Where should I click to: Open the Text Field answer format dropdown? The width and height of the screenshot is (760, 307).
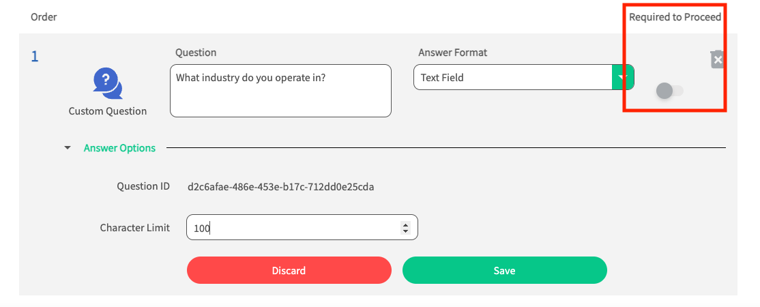tap(513, 77)
